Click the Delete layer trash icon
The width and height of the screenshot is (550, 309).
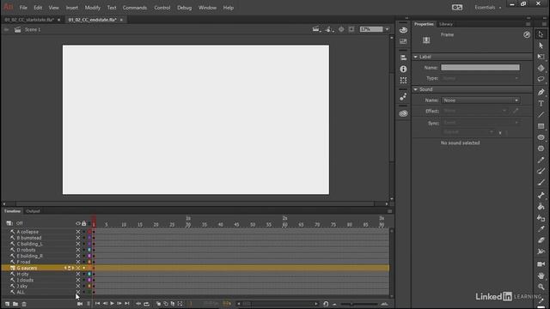[x=24, y=304]
